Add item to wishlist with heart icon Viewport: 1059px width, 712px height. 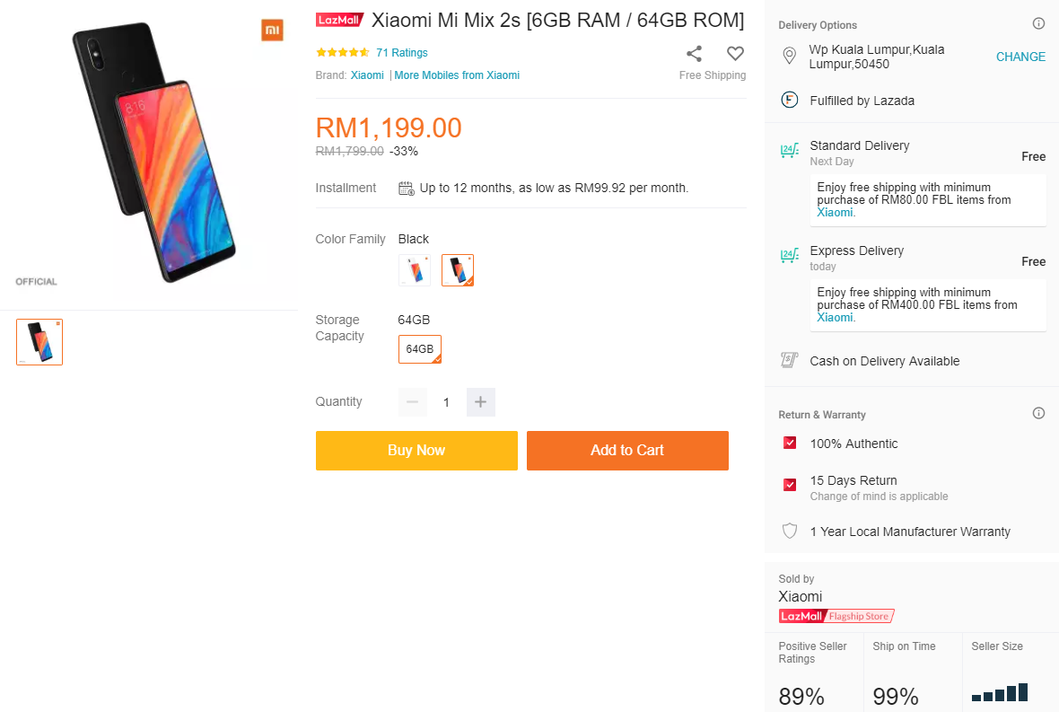click(x=735, y=54)
